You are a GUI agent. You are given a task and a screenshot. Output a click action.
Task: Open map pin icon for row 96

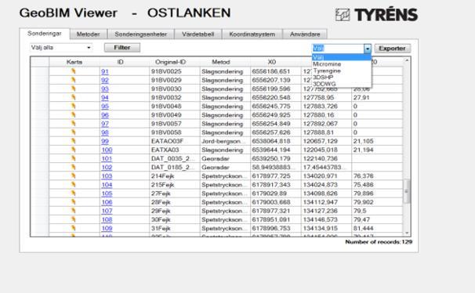click(74, 114)
